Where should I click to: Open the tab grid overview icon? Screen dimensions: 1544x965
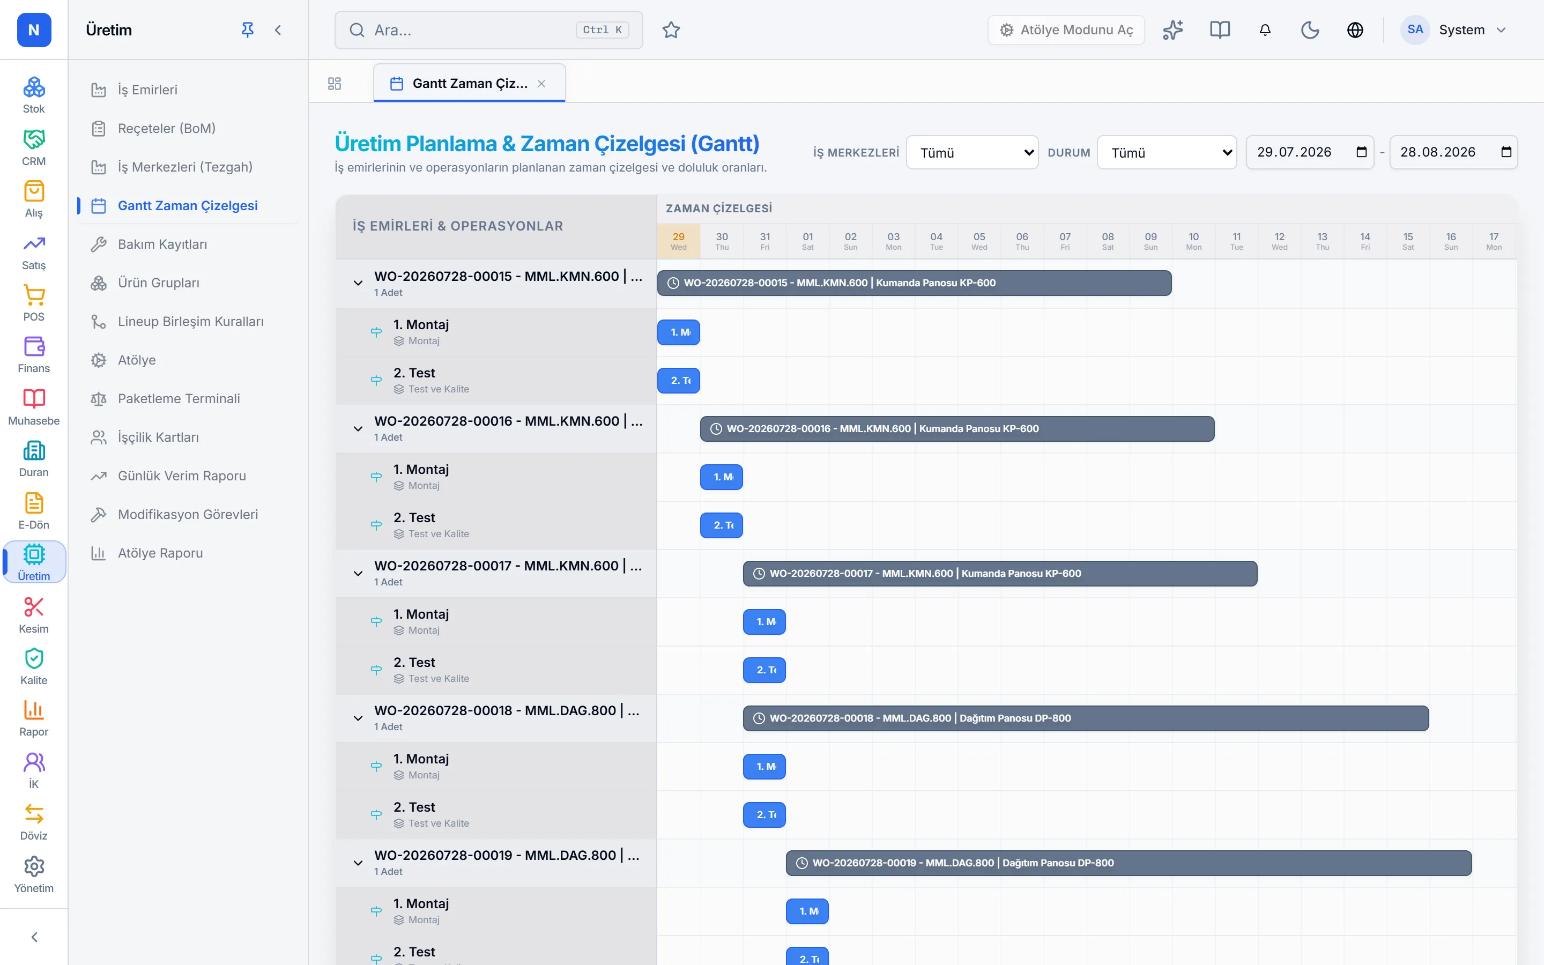(x=335, y=84)
